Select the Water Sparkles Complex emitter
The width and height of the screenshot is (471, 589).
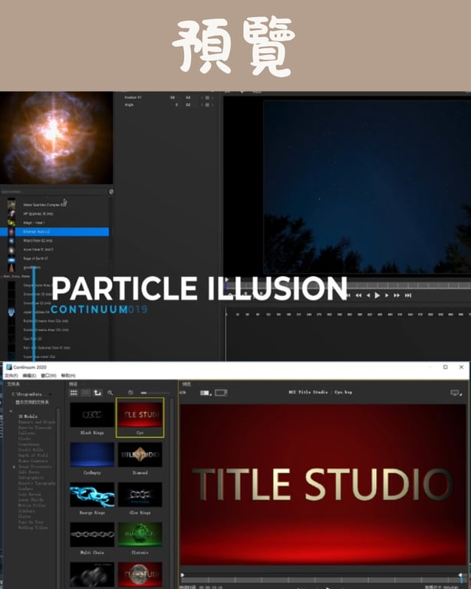[54, 205]
